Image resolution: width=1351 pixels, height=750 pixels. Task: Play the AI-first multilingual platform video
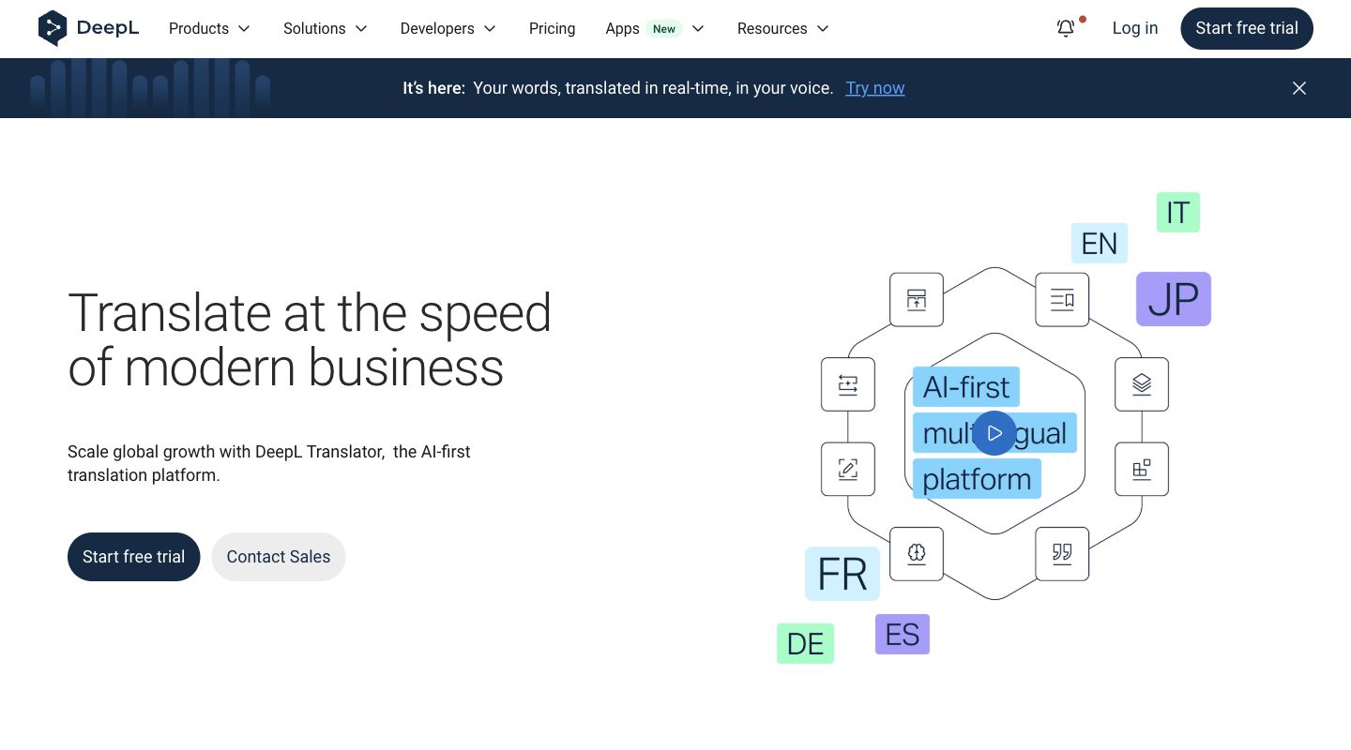(994, 433)
